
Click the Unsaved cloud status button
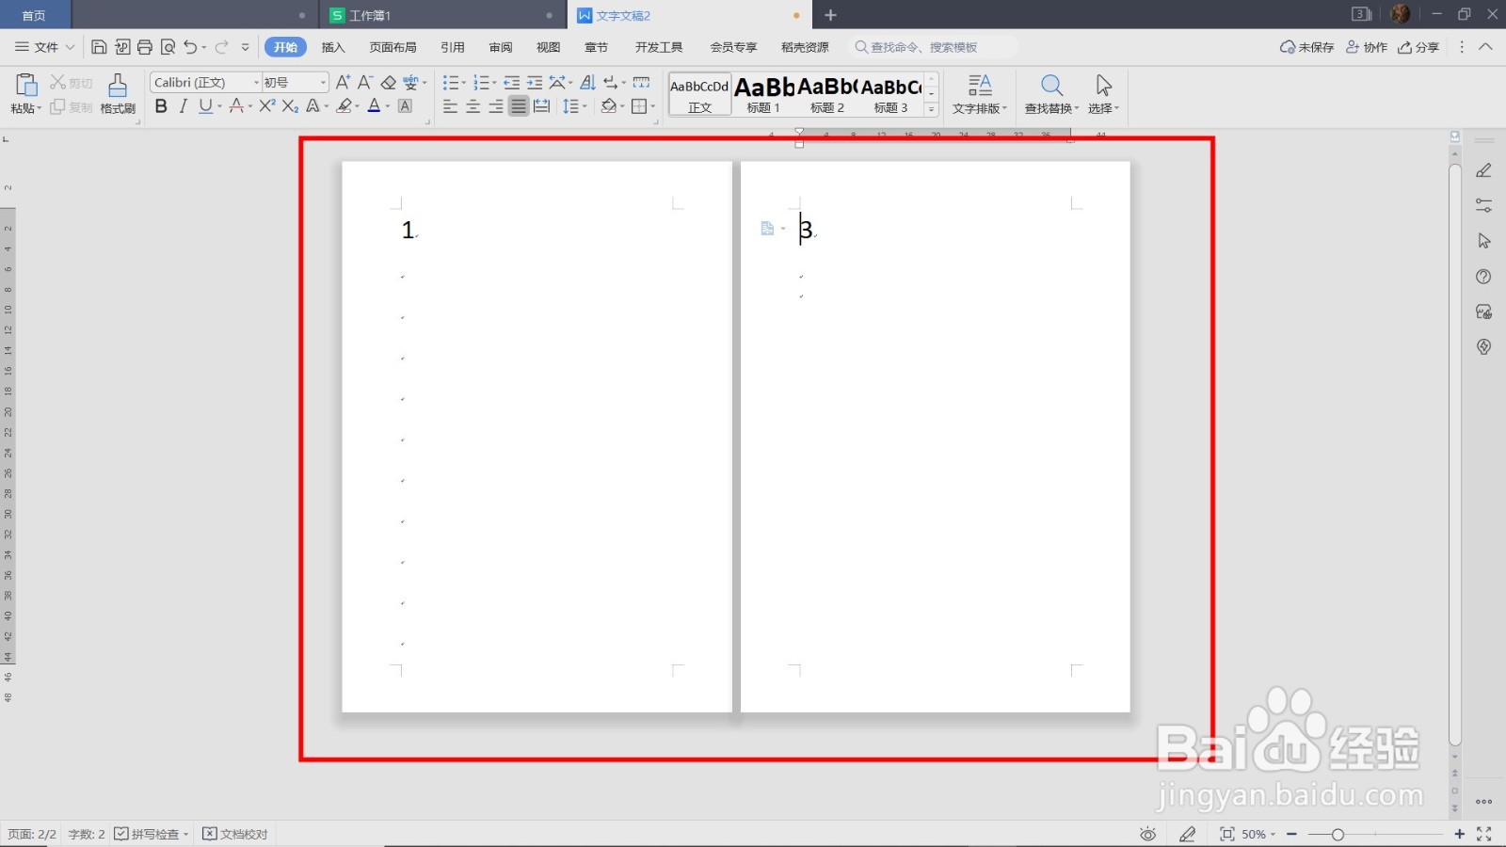(x=1306, y=47)
